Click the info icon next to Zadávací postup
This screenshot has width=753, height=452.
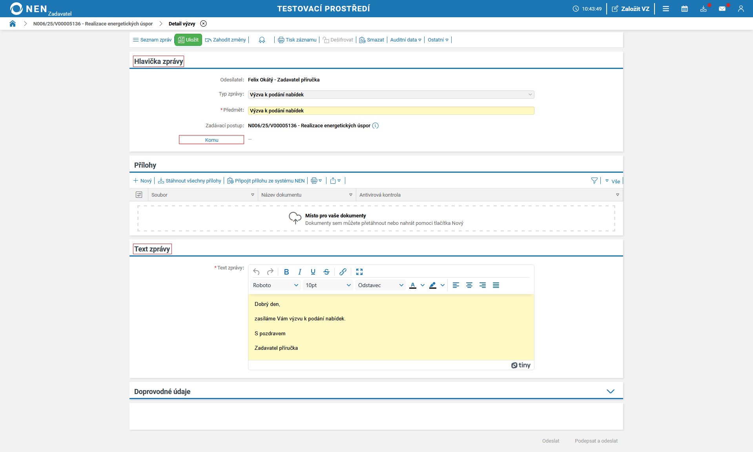376,126
